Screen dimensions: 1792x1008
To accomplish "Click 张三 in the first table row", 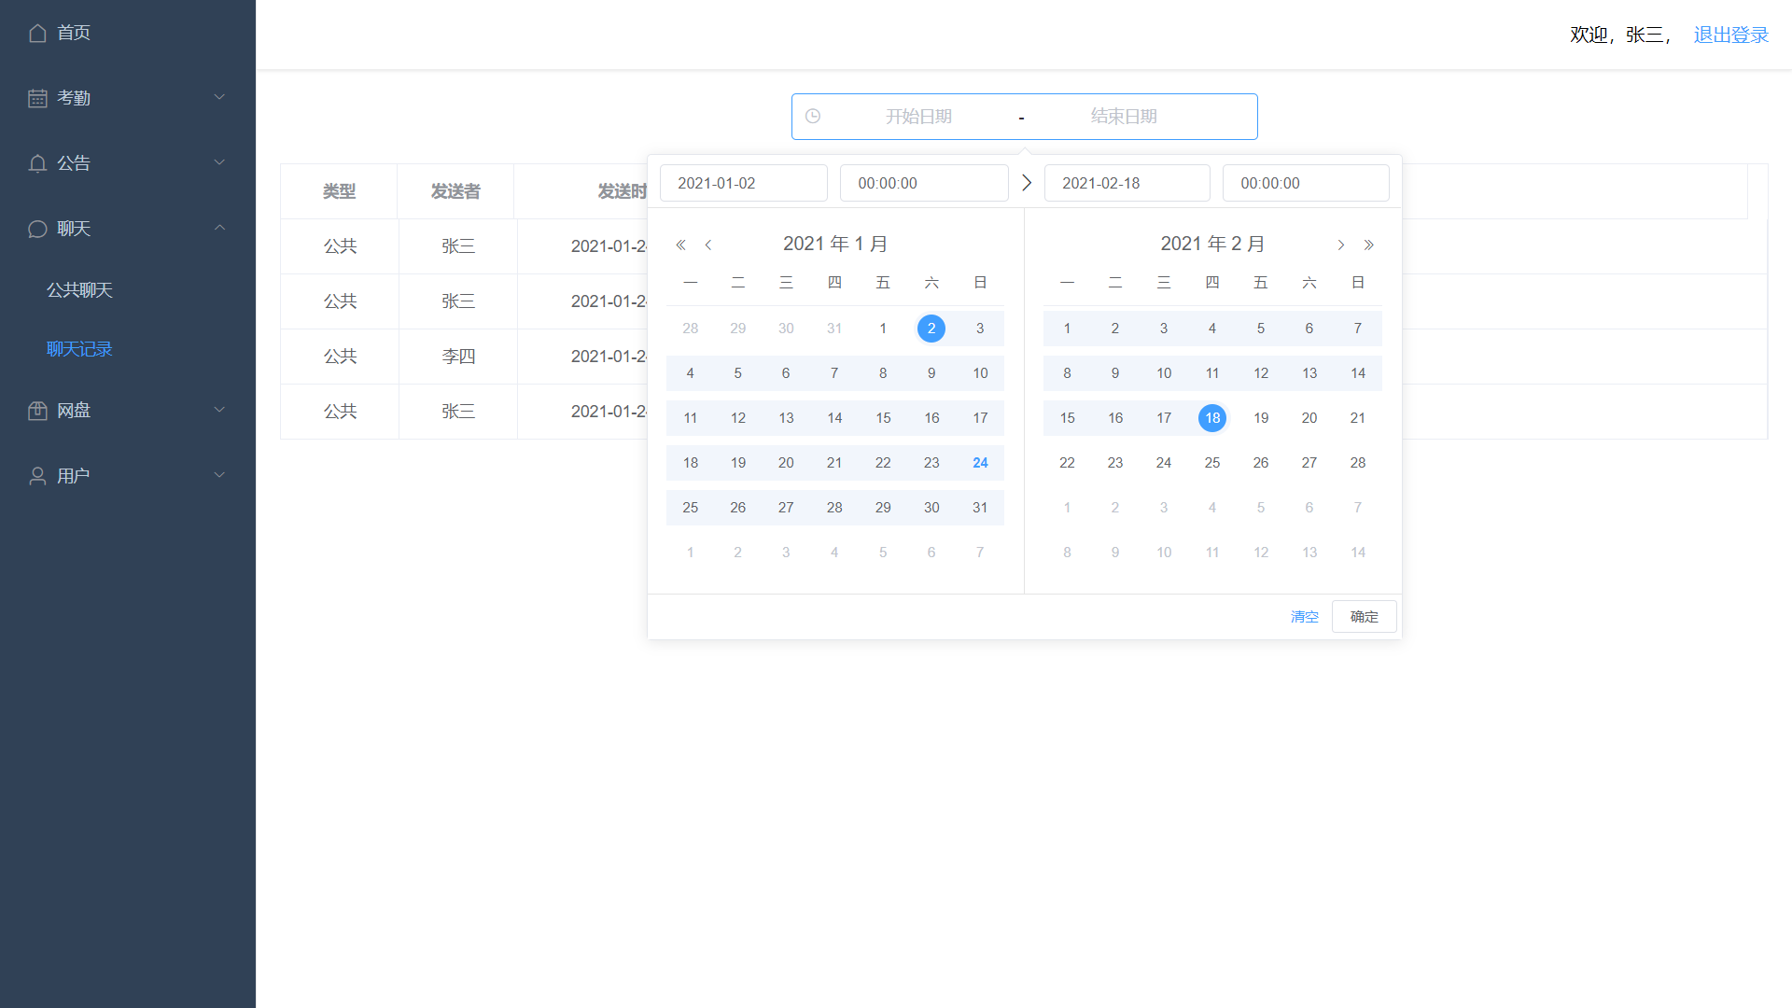I will 458,246.
